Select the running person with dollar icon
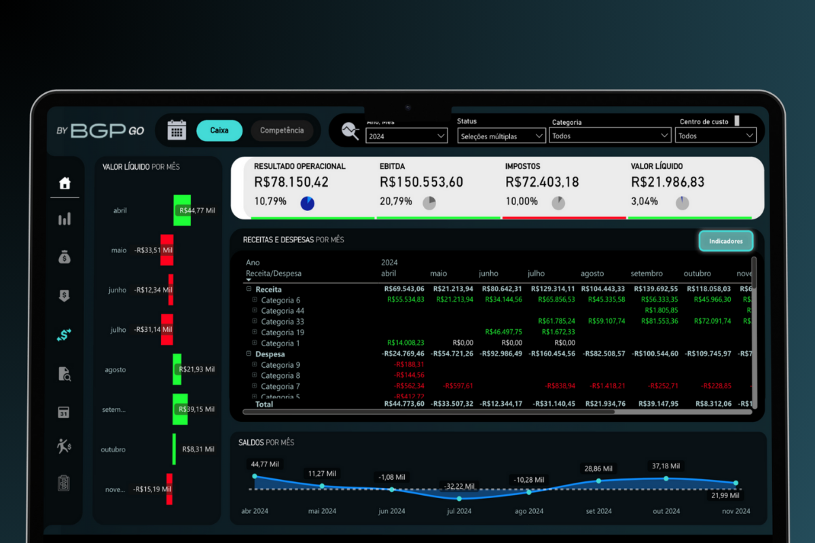Screen dimensions: 815x543 64,446
